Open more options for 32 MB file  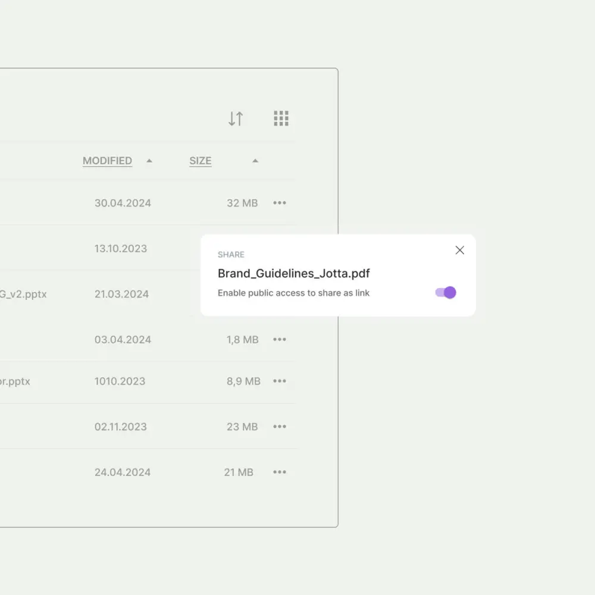pyautogui.click(x=280, y=203)
